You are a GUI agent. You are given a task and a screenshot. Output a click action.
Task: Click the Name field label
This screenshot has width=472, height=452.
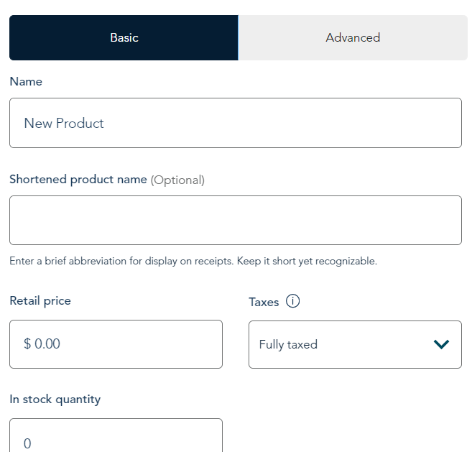pos(26,82)
